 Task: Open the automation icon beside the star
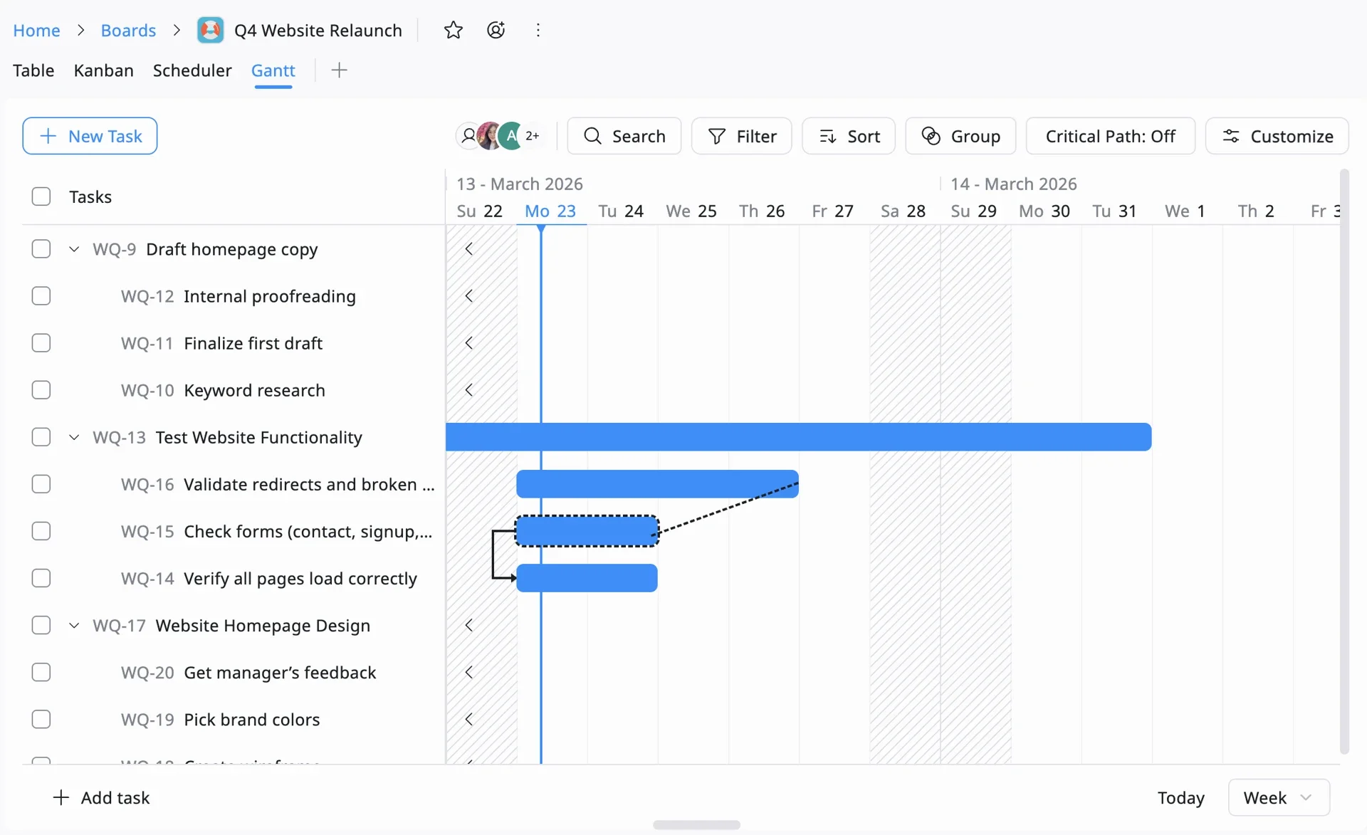click(x=496, y=30)
